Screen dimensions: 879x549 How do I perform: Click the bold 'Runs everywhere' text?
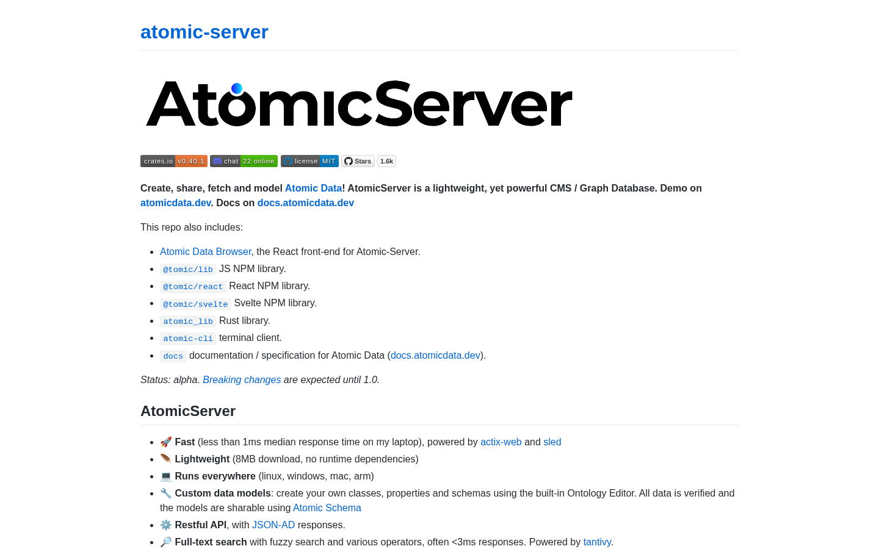tap(215, 476)
